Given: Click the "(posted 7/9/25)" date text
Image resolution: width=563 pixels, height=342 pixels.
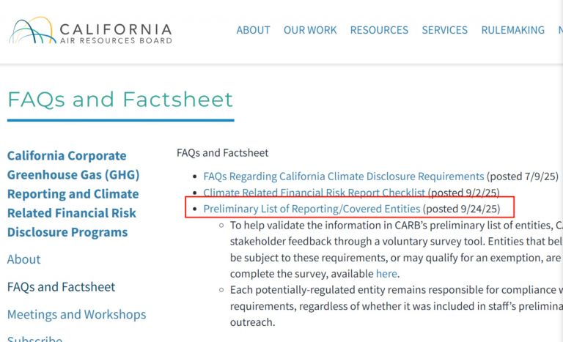Looking at the screenshot, I should tap(522, 176).
